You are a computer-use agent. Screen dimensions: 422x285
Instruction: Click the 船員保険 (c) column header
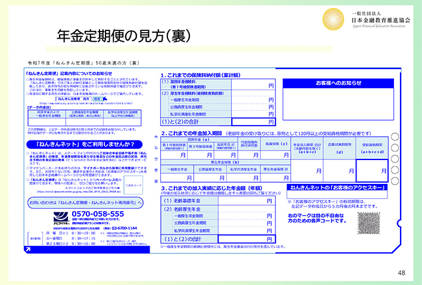tap(276, 144)
